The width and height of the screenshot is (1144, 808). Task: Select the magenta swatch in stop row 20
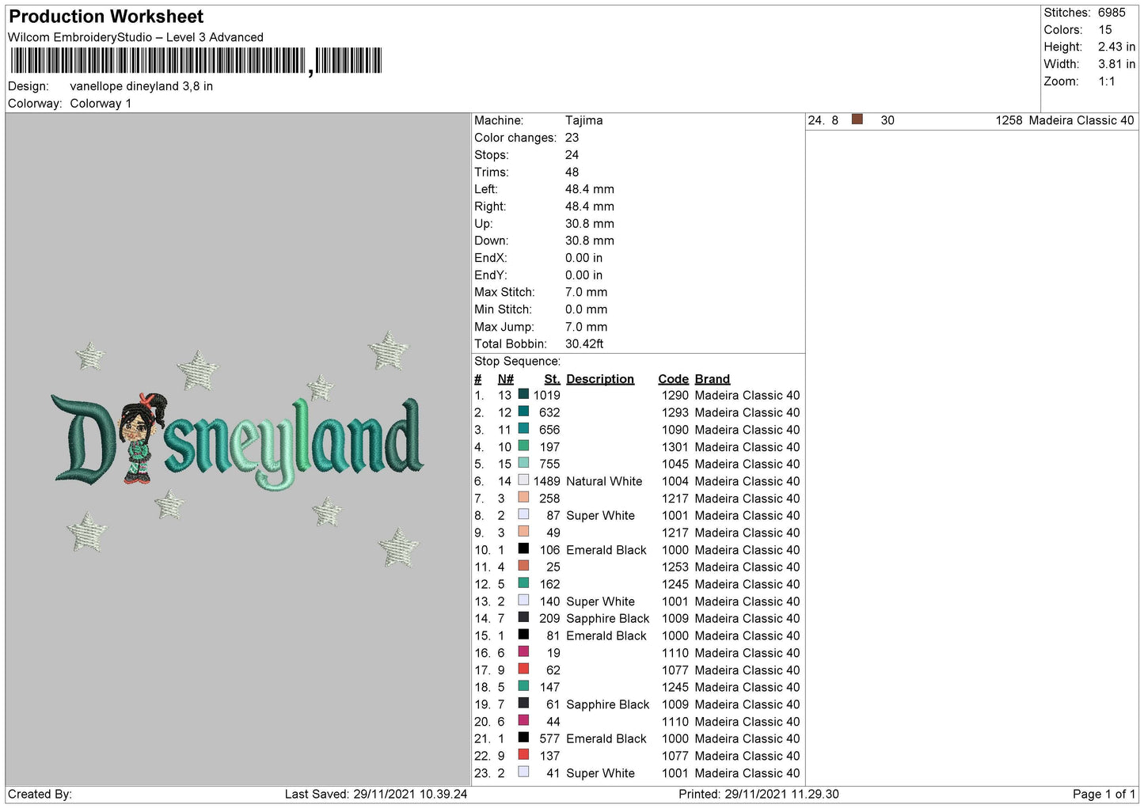tap(523, 720)
